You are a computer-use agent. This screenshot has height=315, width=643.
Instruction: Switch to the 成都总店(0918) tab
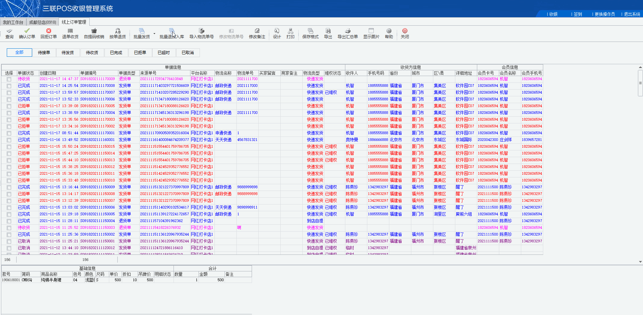click(43, 22)
